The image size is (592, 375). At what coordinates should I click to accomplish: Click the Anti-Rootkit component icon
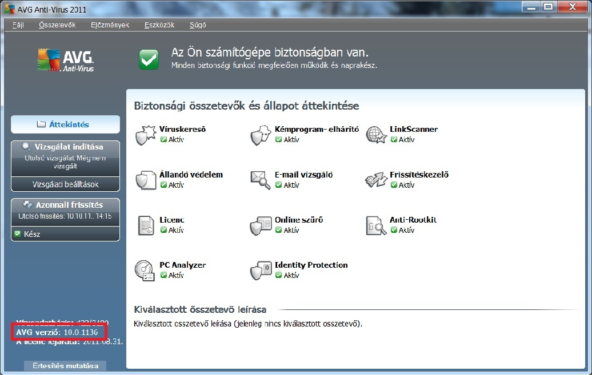click(375, 225)
